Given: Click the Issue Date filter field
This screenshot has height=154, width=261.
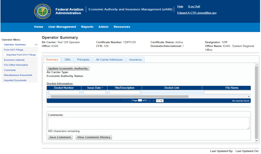Looking at the screenshot, I should [94, 93].
